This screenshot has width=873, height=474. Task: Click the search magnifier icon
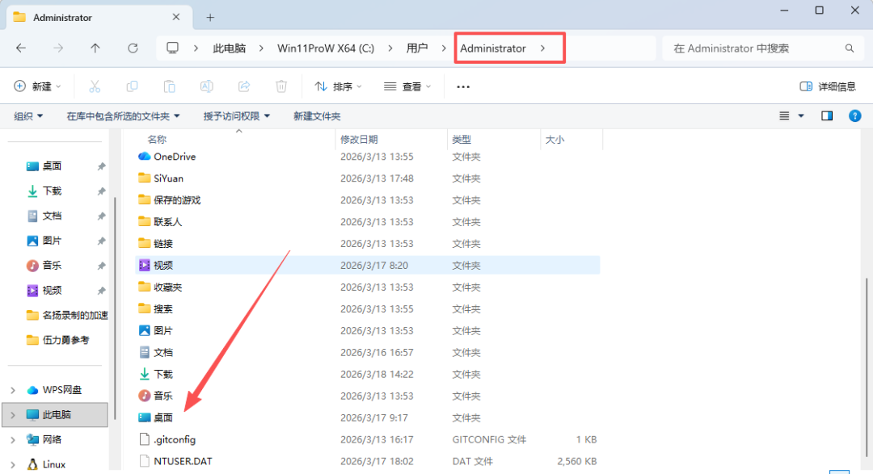tap(849, 48)
